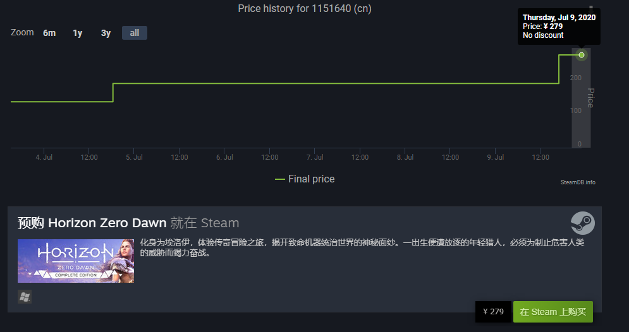The height and width of the screenshot is (332, 629).
Task: Click the Price history chart title
Action: click(305, 8)
